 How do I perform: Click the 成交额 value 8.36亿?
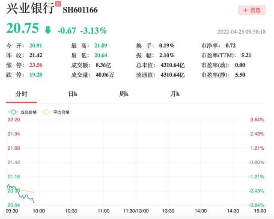click(x=104, y=65)
